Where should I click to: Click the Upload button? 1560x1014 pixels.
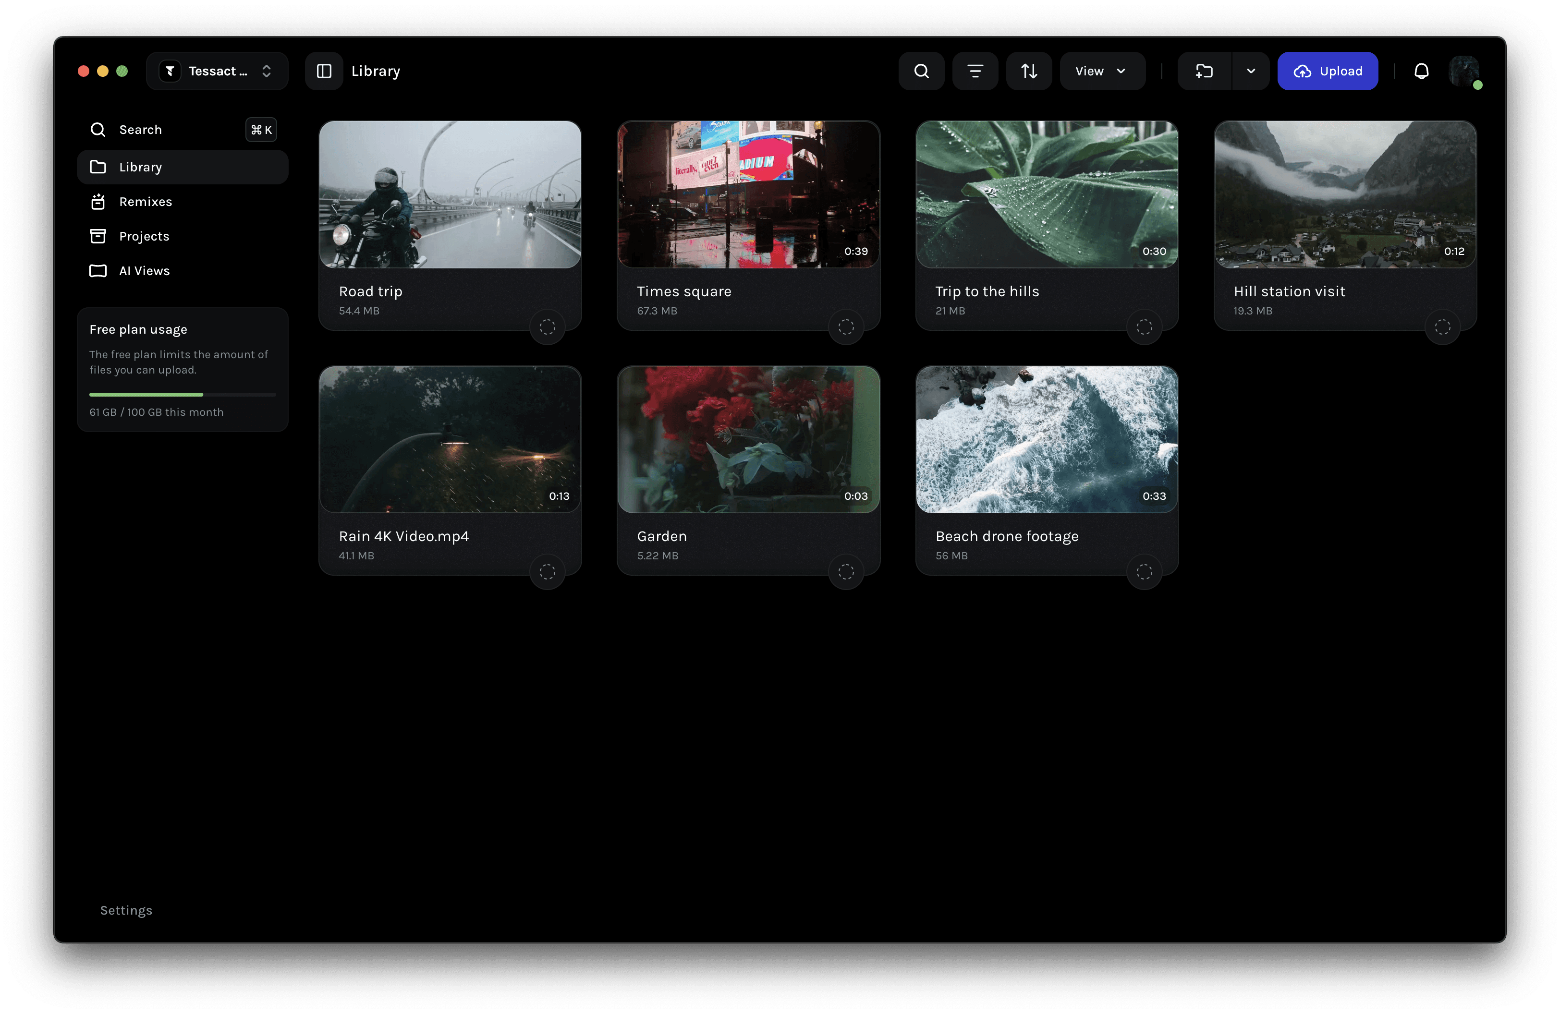coord(1328,71)
